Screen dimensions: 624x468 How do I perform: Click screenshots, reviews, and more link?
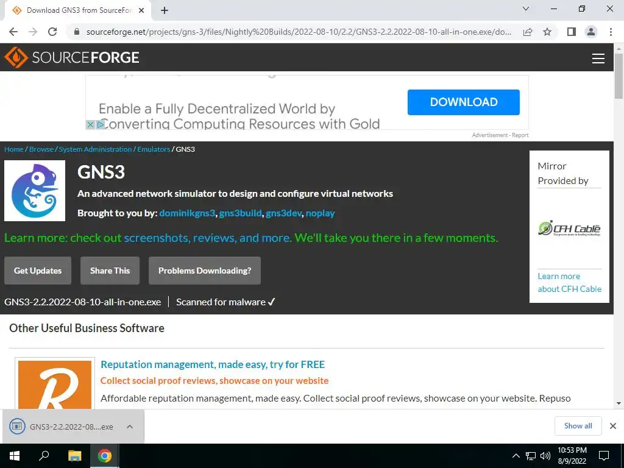(x=208, y=238)
